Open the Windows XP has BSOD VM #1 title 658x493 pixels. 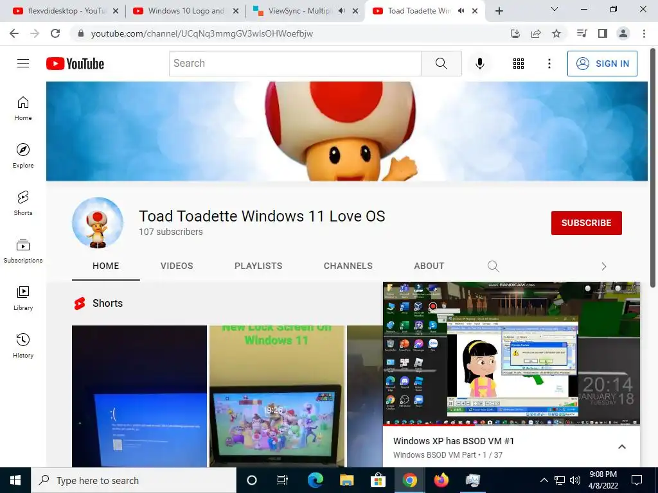[454, 441]
